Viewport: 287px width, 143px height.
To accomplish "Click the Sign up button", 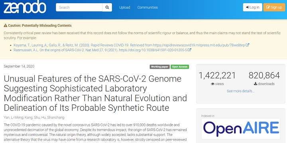I will click(274, 7).
